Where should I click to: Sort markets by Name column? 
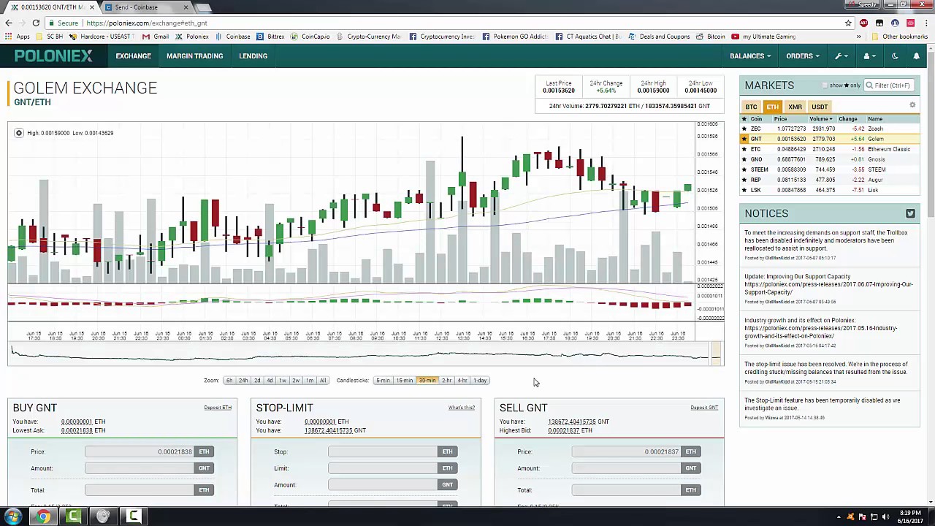(x=875, y=119)
